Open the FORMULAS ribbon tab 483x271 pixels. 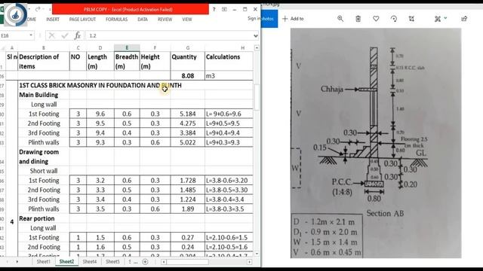click(x=116, y=19)
